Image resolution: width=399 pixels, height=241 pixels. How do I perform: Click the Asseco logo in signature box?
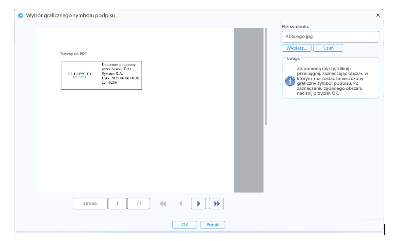[80, 75]
